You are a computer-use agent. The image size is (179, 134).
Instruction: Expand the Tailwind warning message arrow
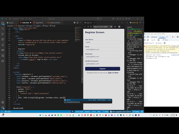tap(147, 46)
